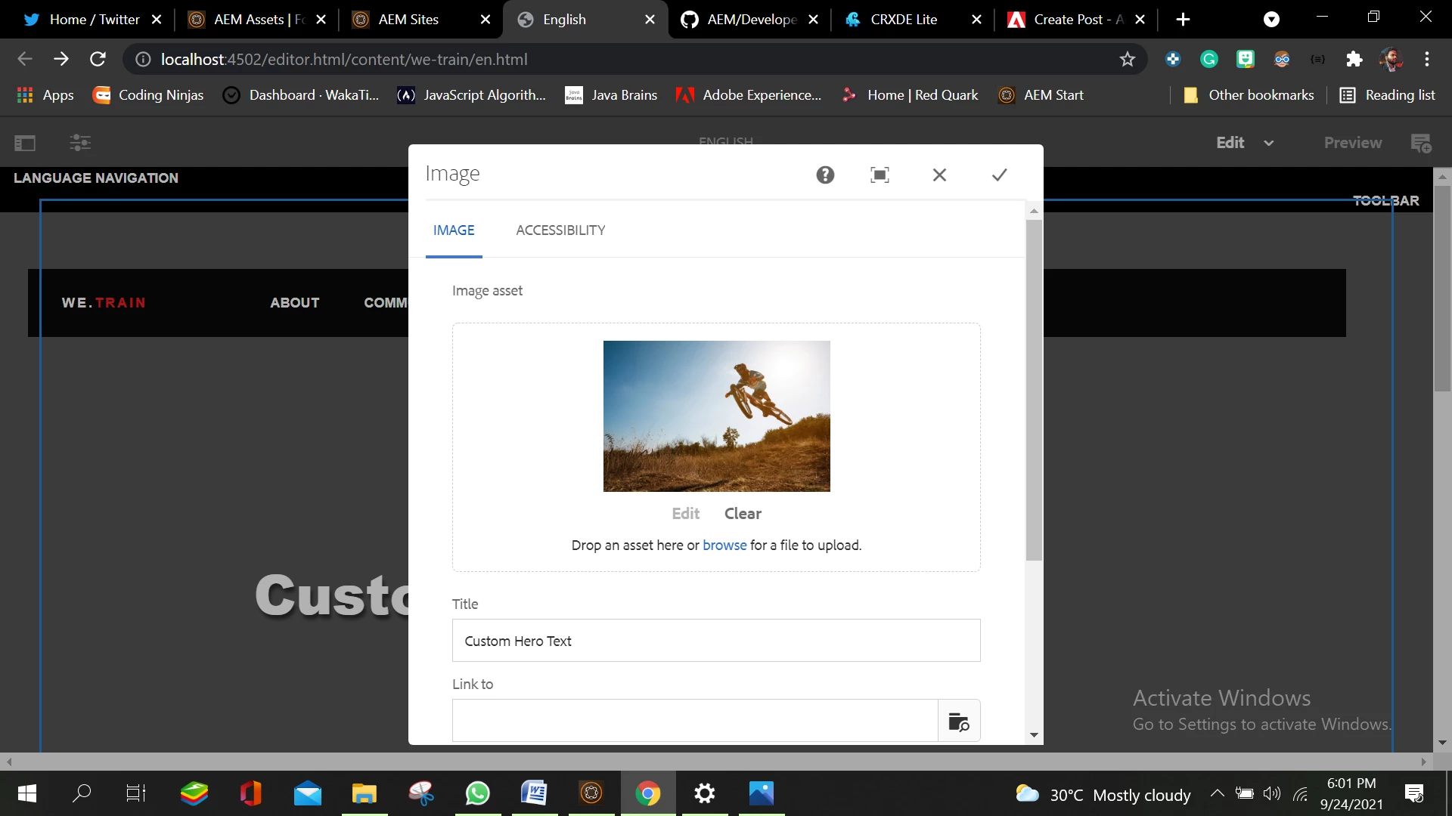The width and height of the screenshot is (1452, 816).
Task: Click the browse link to upload
Action: tap(724, 546)
